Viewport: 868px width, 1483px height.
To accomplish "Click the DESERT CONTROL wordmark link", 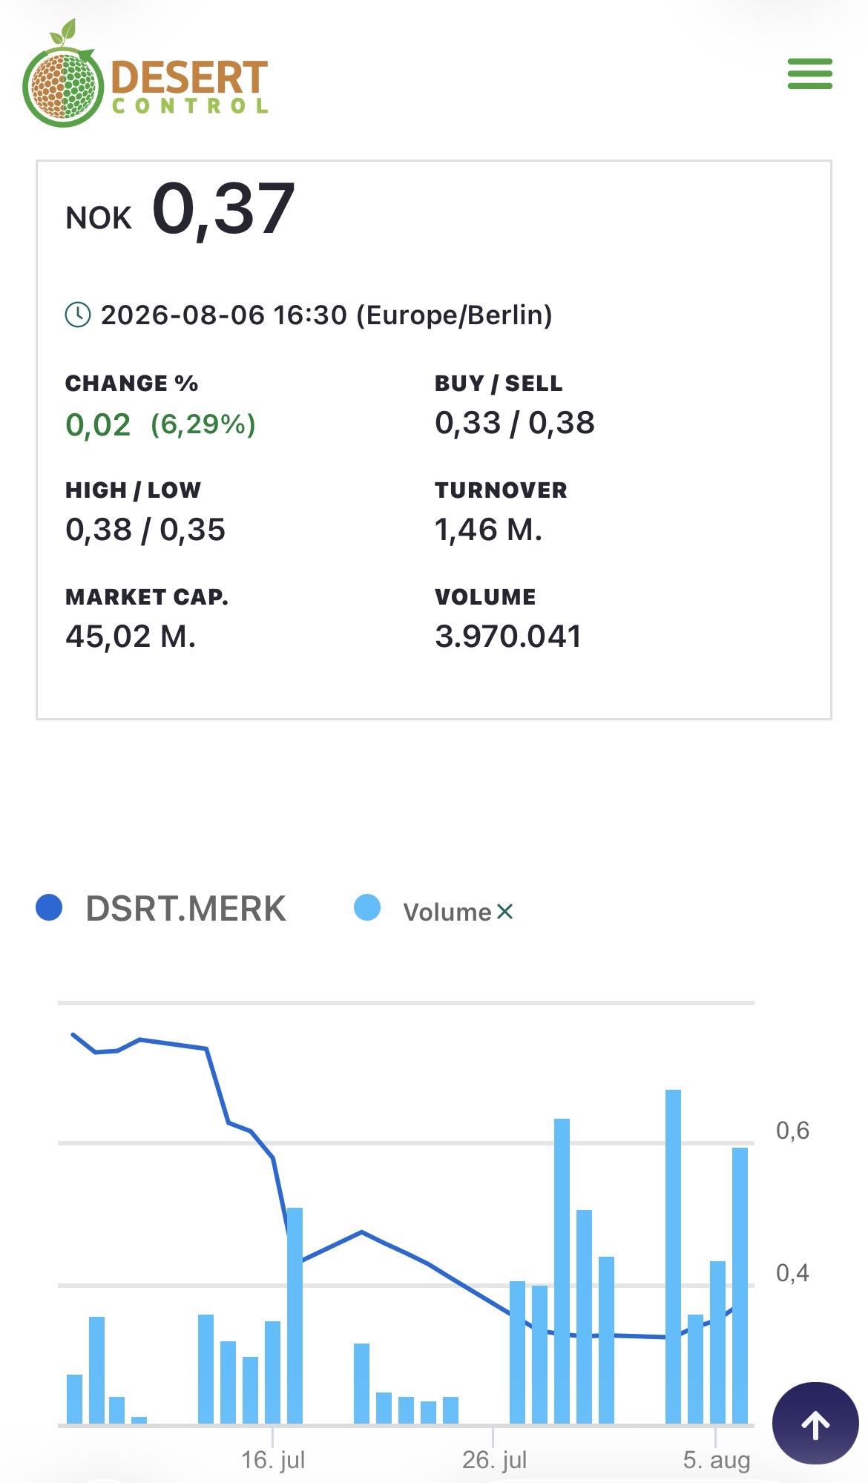I will click(189, 88).
